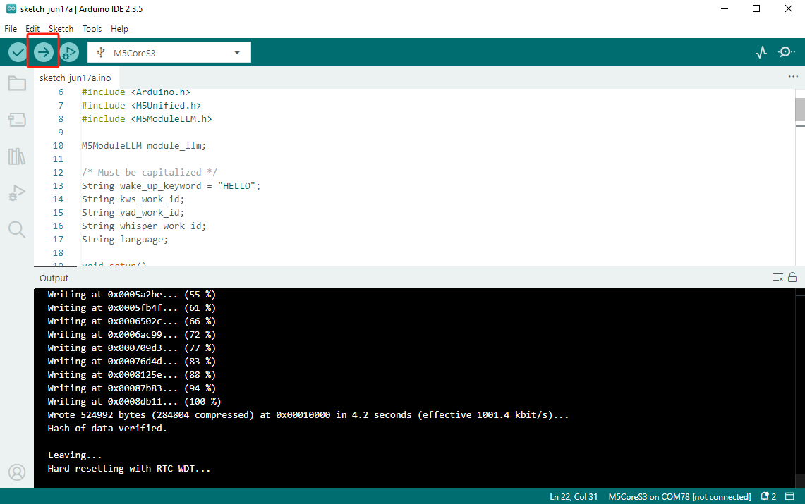Open the Serial Plotter icon

click(761, 52)
